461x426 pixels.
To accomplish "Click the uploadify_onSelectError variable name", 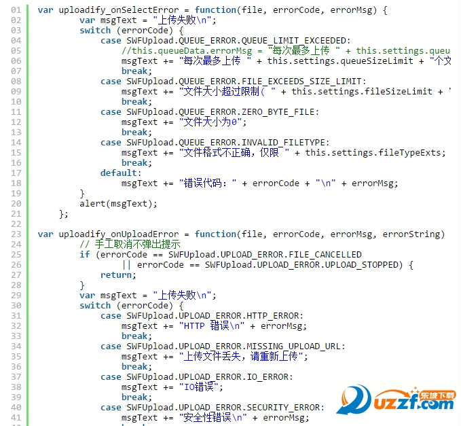I will tap(119, 10).
